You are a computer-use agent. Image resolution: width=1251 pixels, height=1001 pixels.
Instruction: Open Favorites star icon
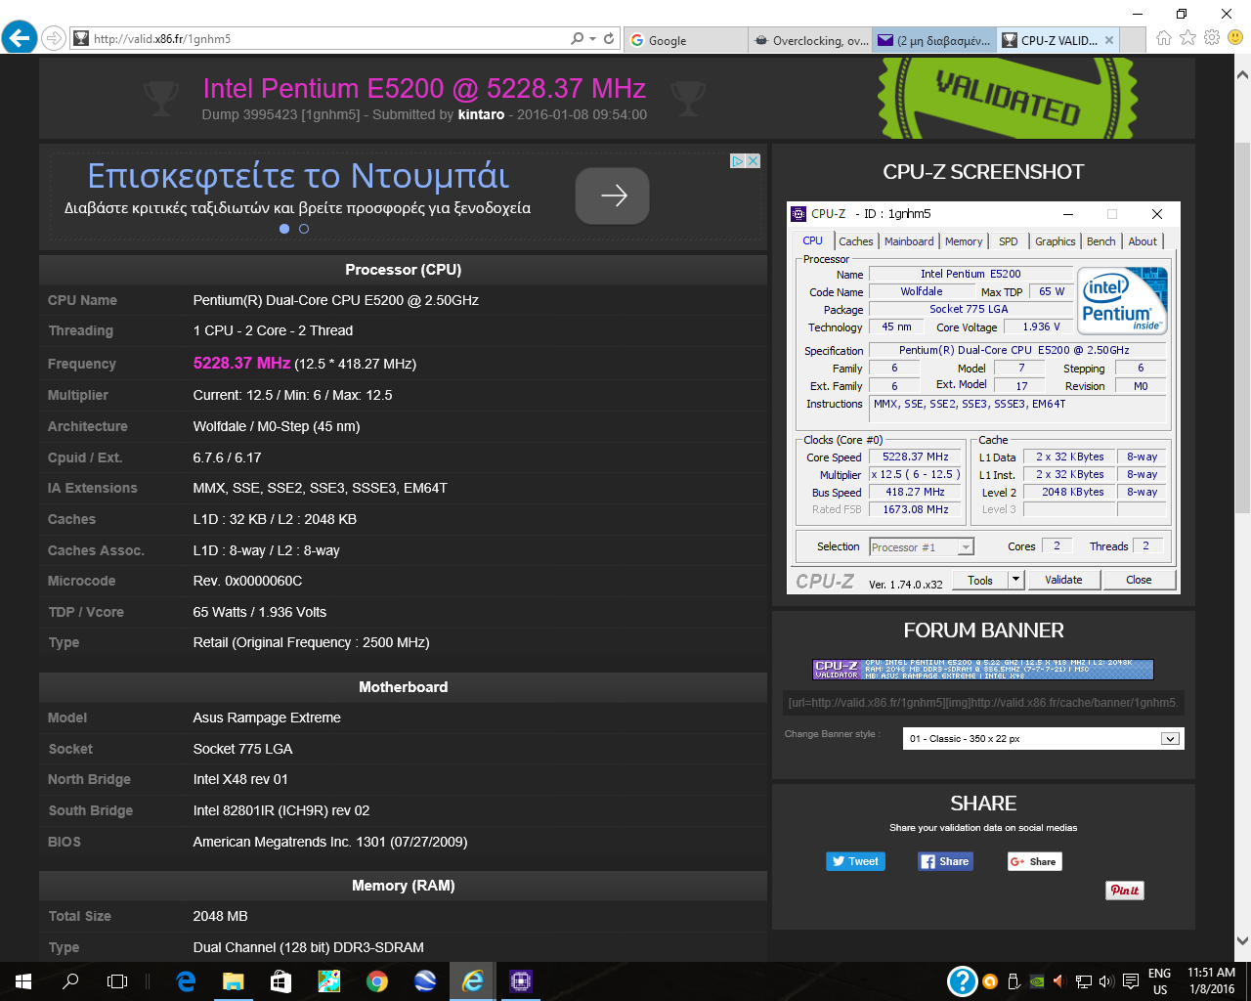click(x=1187, y=38)
